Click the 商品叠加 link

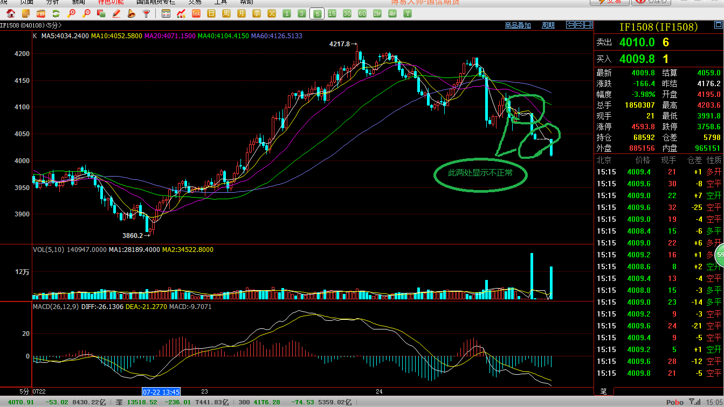[518, 25]
